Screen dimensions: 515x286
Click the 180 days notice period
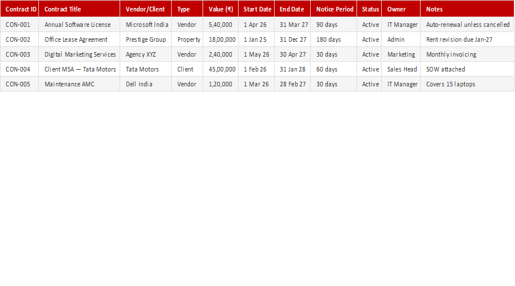click(x=334, y=39)
